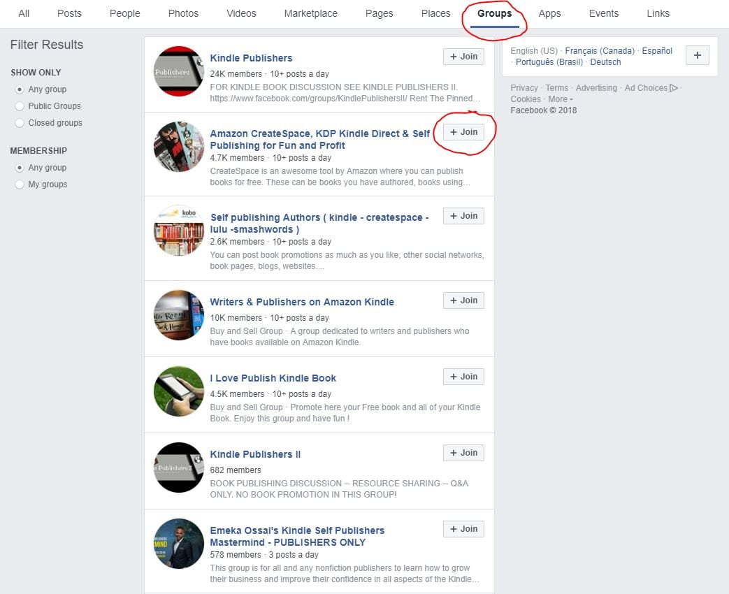Join I Love Publish Kindle Book
This screenshot has width=729, height=594.
[x=463, y=377]
